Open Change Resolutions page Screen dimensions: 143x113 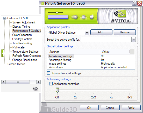[x=25, y=60]
